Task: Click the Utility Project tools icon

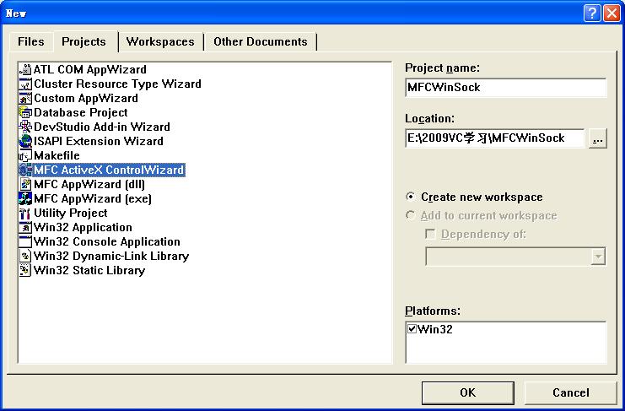Action: pyautogui.click(x=25, y=213)
